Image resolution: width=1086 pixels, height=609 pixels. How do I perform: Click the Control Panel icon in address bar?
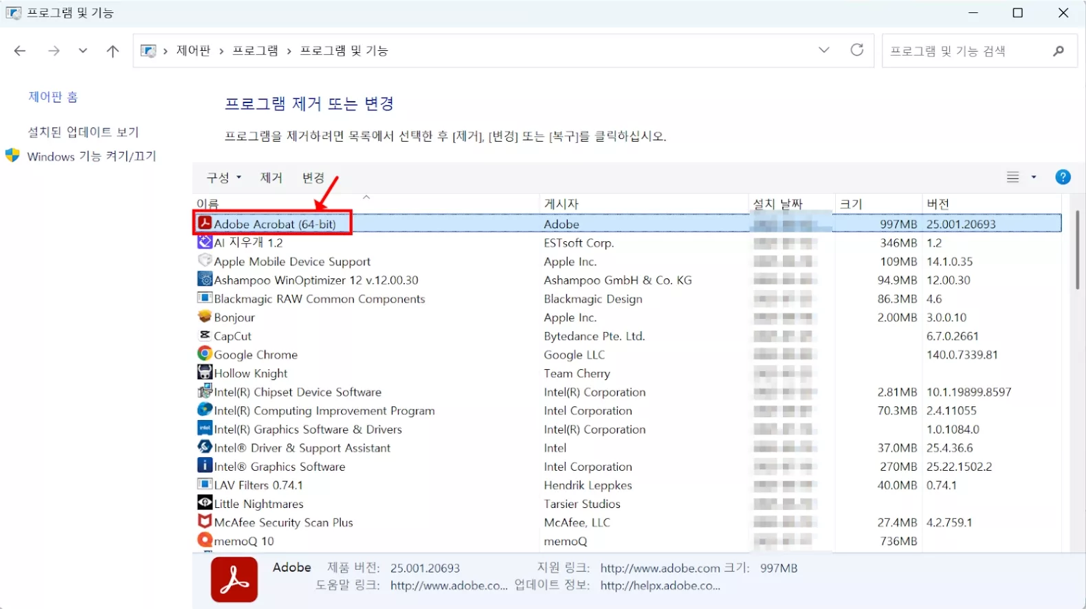pos(148,51)
